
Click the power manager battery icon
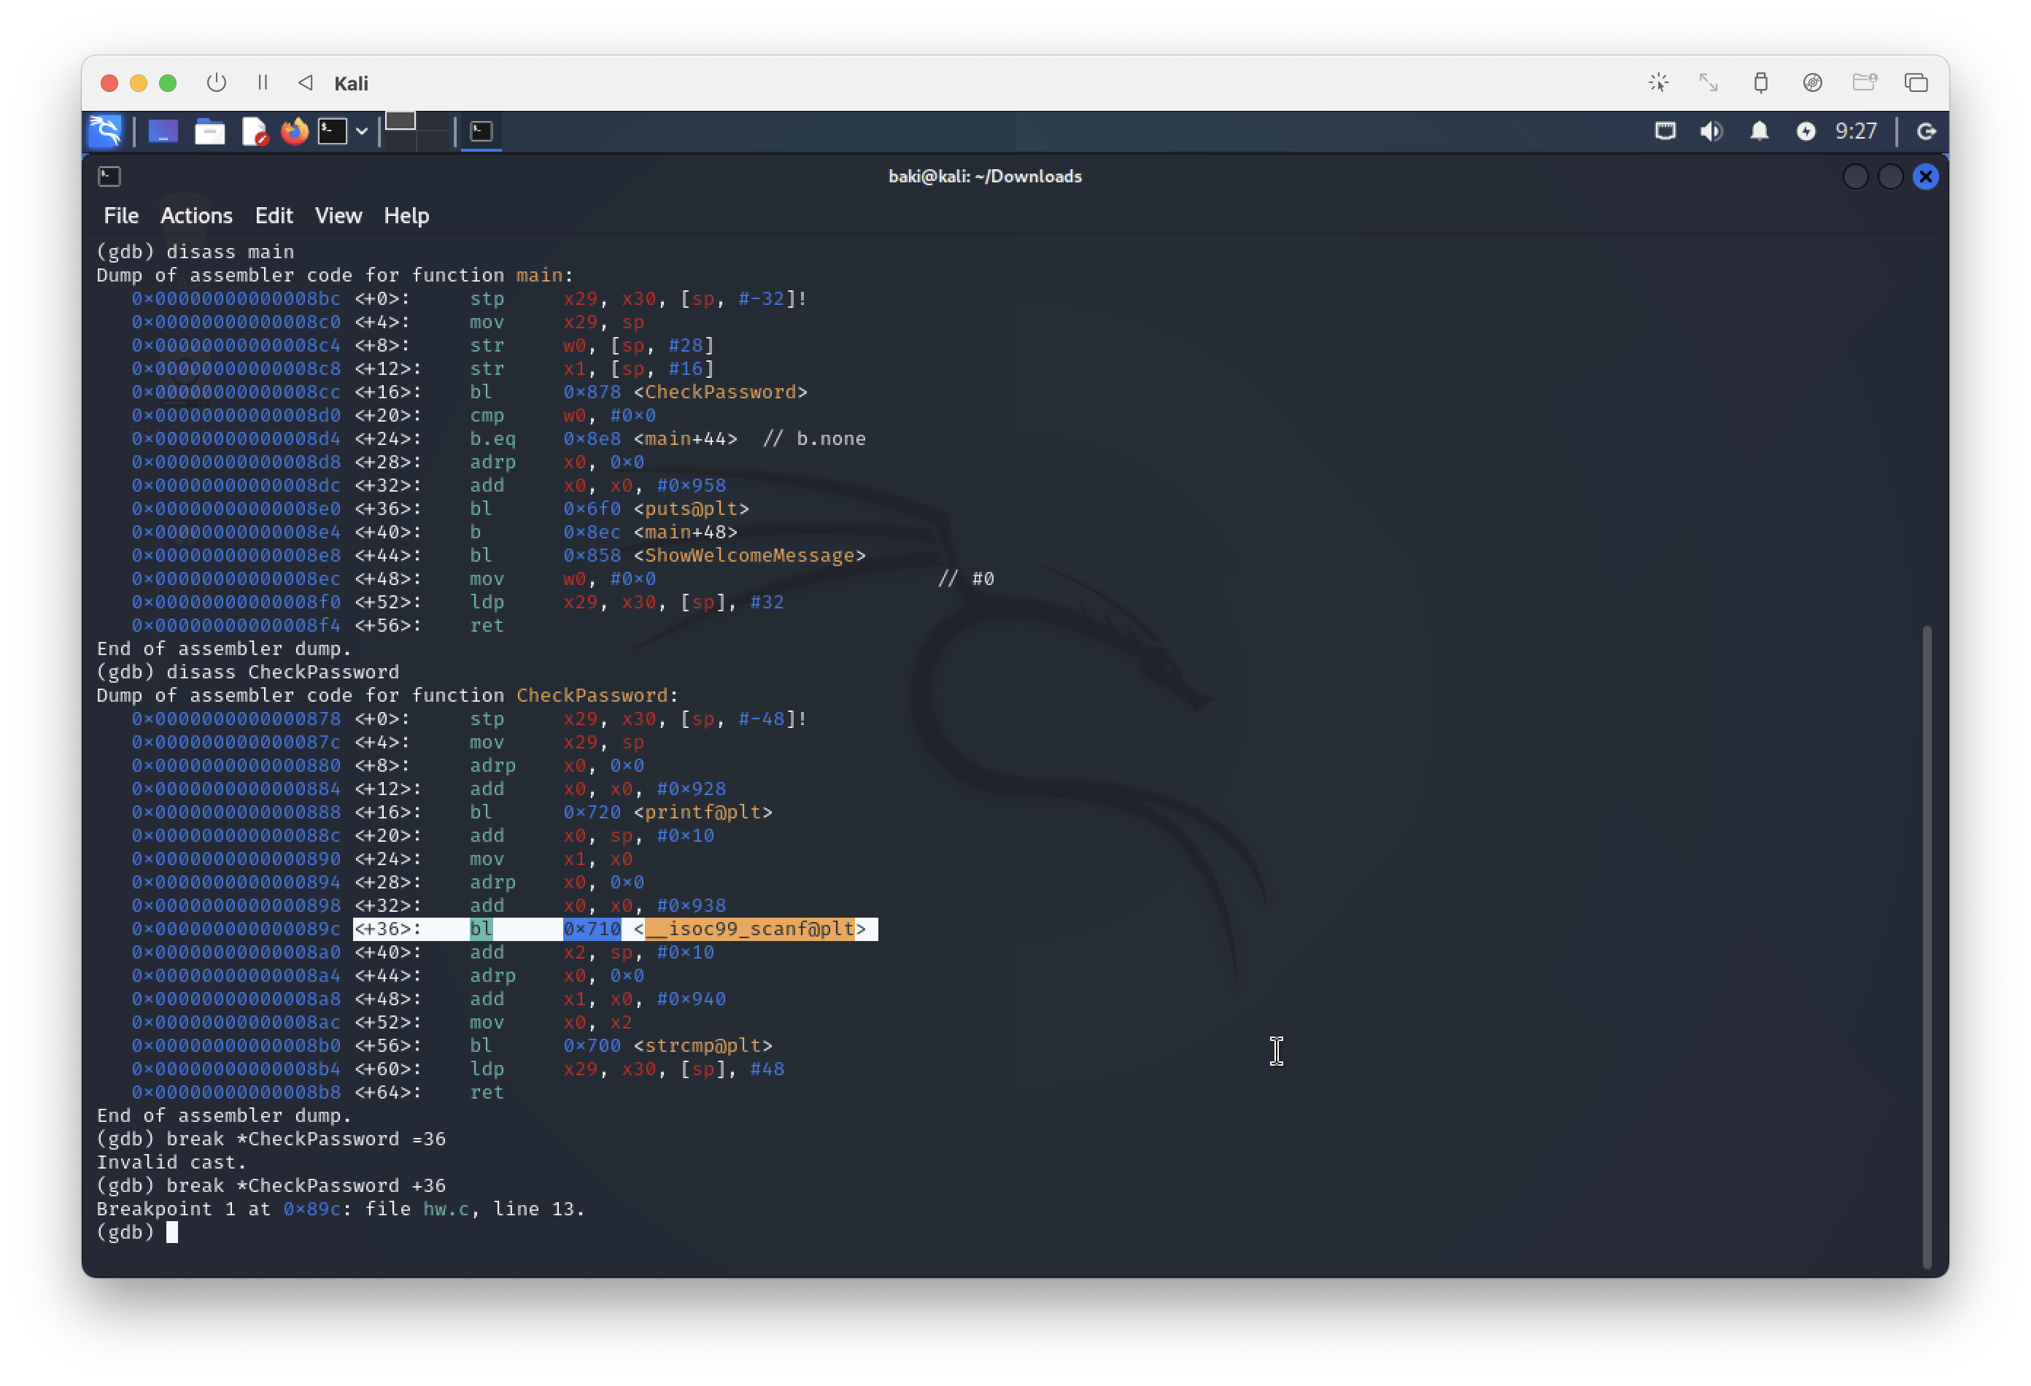point(1806,131)
